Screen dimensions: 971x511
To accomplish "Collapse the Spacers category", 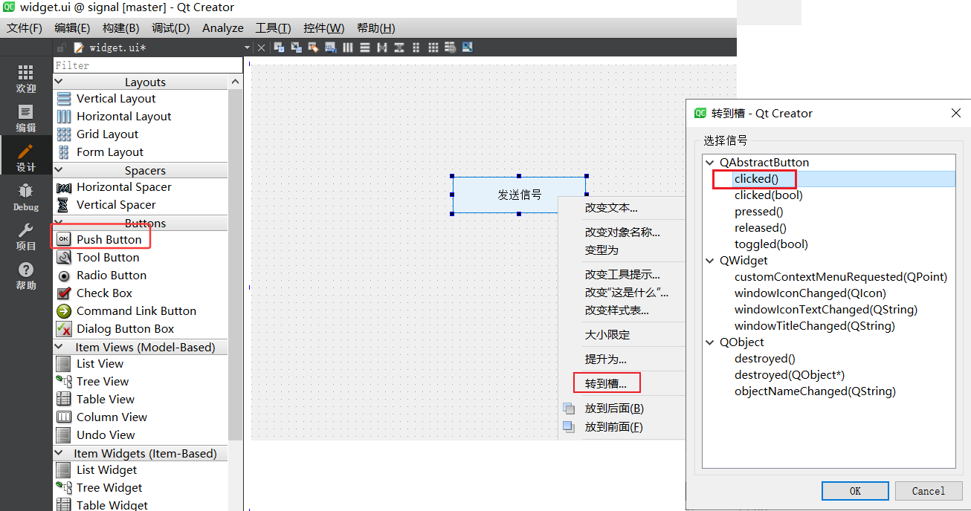I will click(59, 170).
